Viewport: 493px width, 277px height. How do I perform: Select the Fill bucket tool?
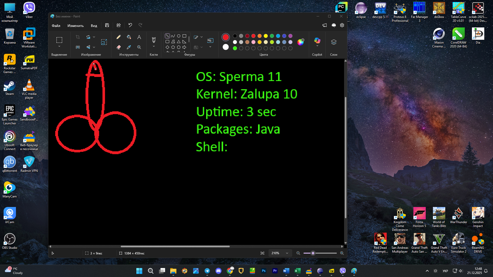[129, 37]
